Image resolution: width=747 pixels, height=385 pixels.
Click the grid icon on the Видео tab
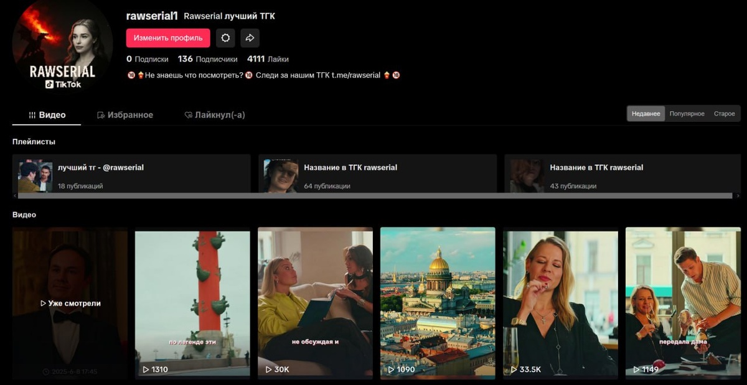tap(32, 115)
